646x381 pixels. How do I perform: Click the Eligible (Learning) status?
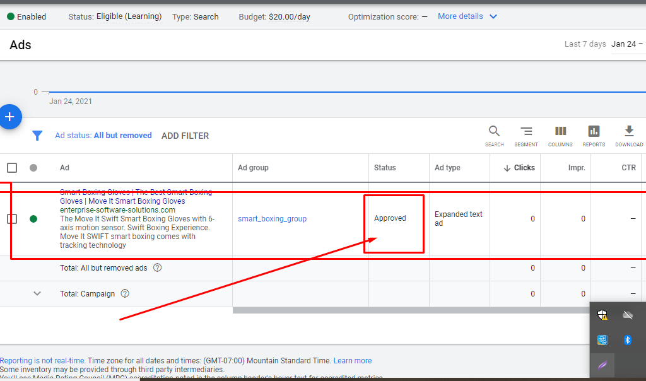pyautogui.click(x=129, y=16)
